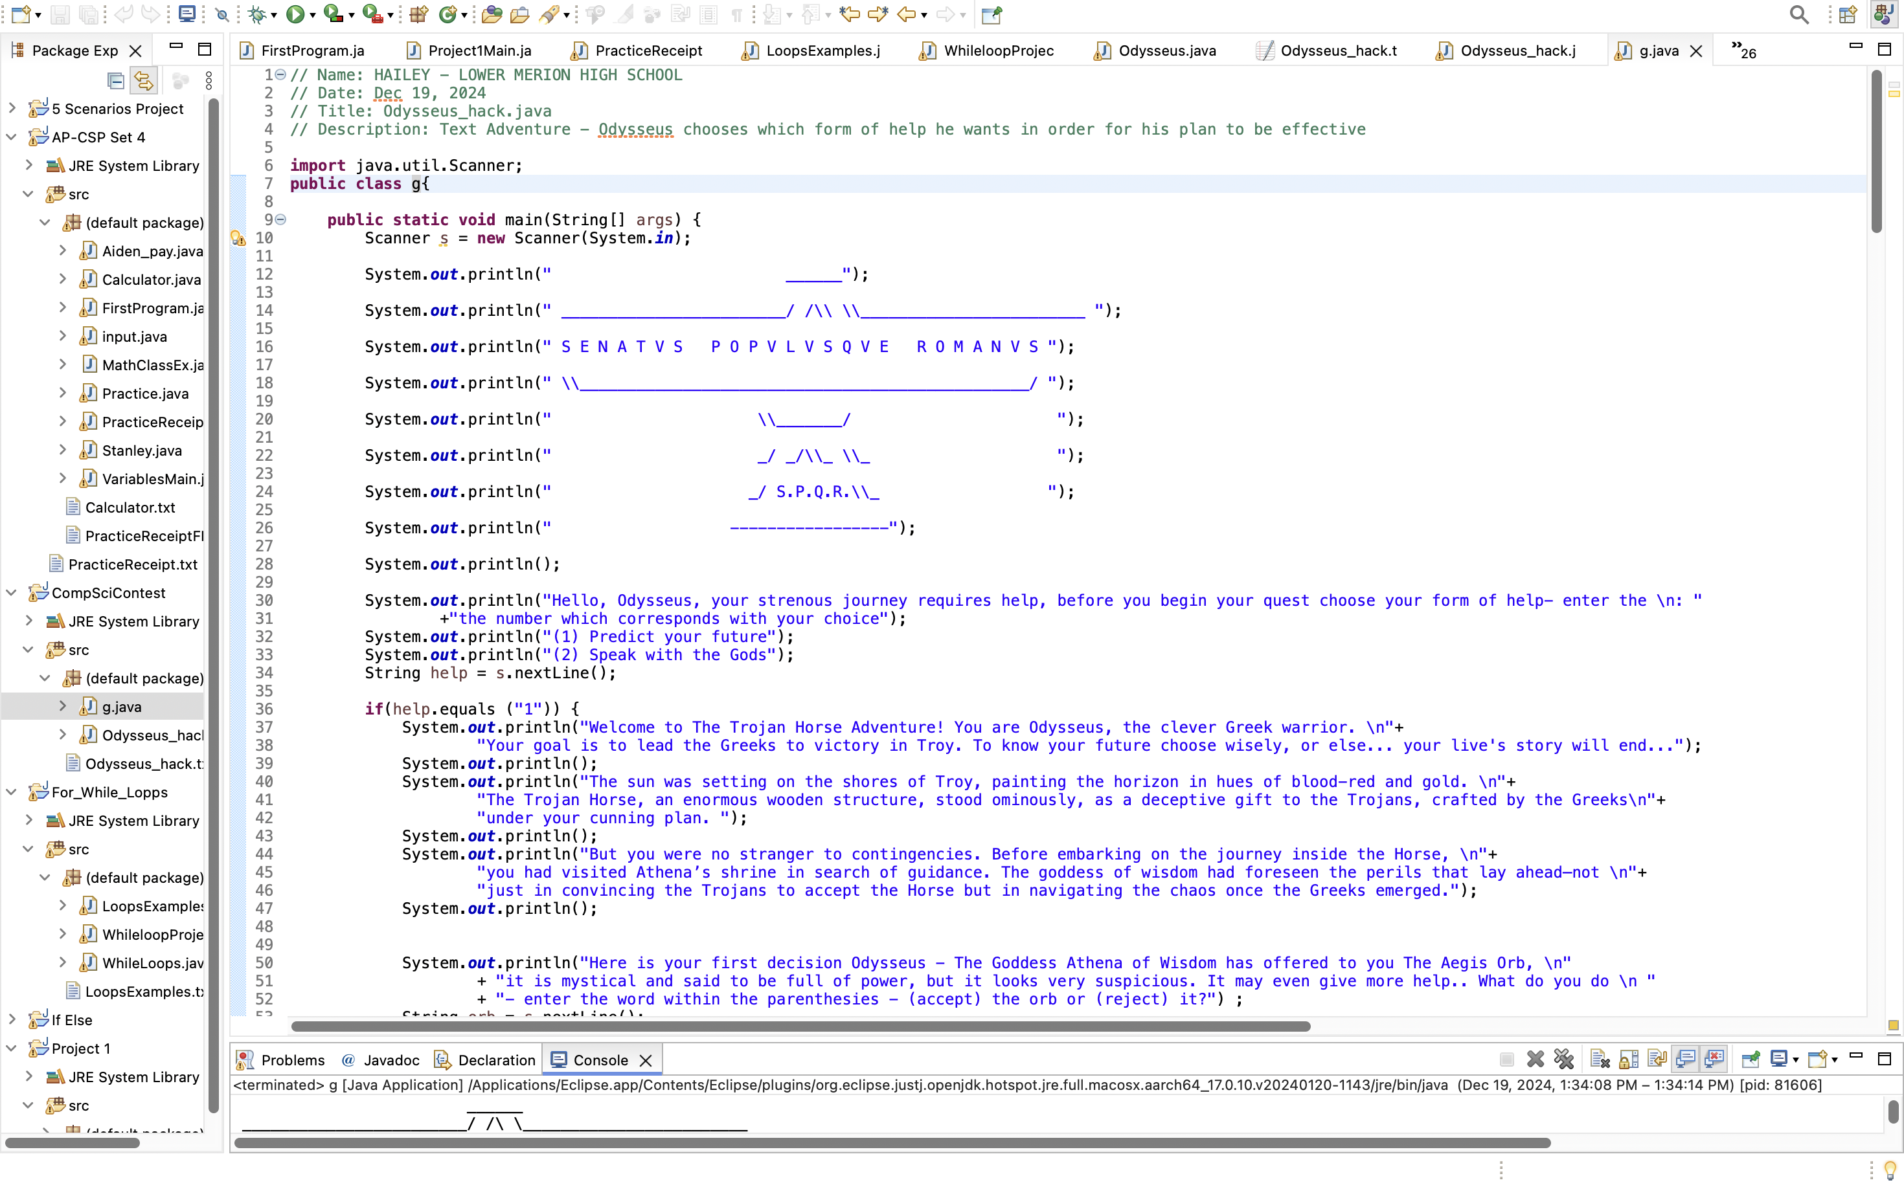
Task: Expand the If Else project node
Action: [12, 1020]
